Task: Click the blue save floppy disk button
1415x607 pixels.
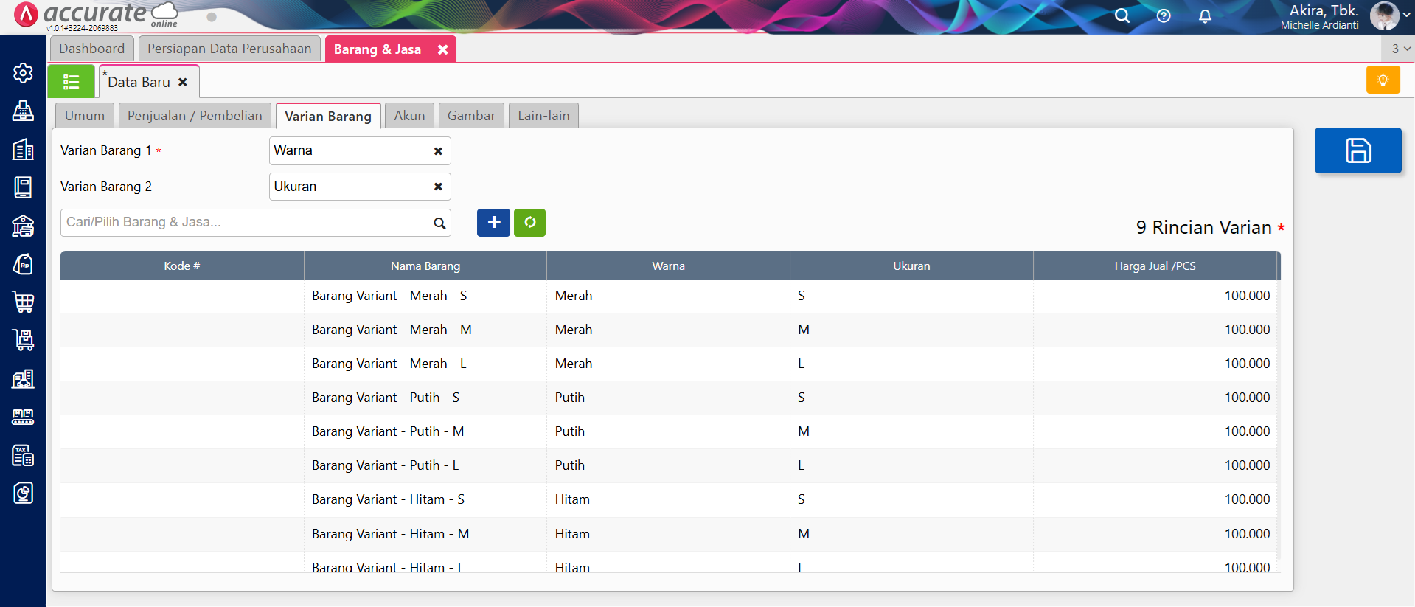Action: pos(1357,150)
